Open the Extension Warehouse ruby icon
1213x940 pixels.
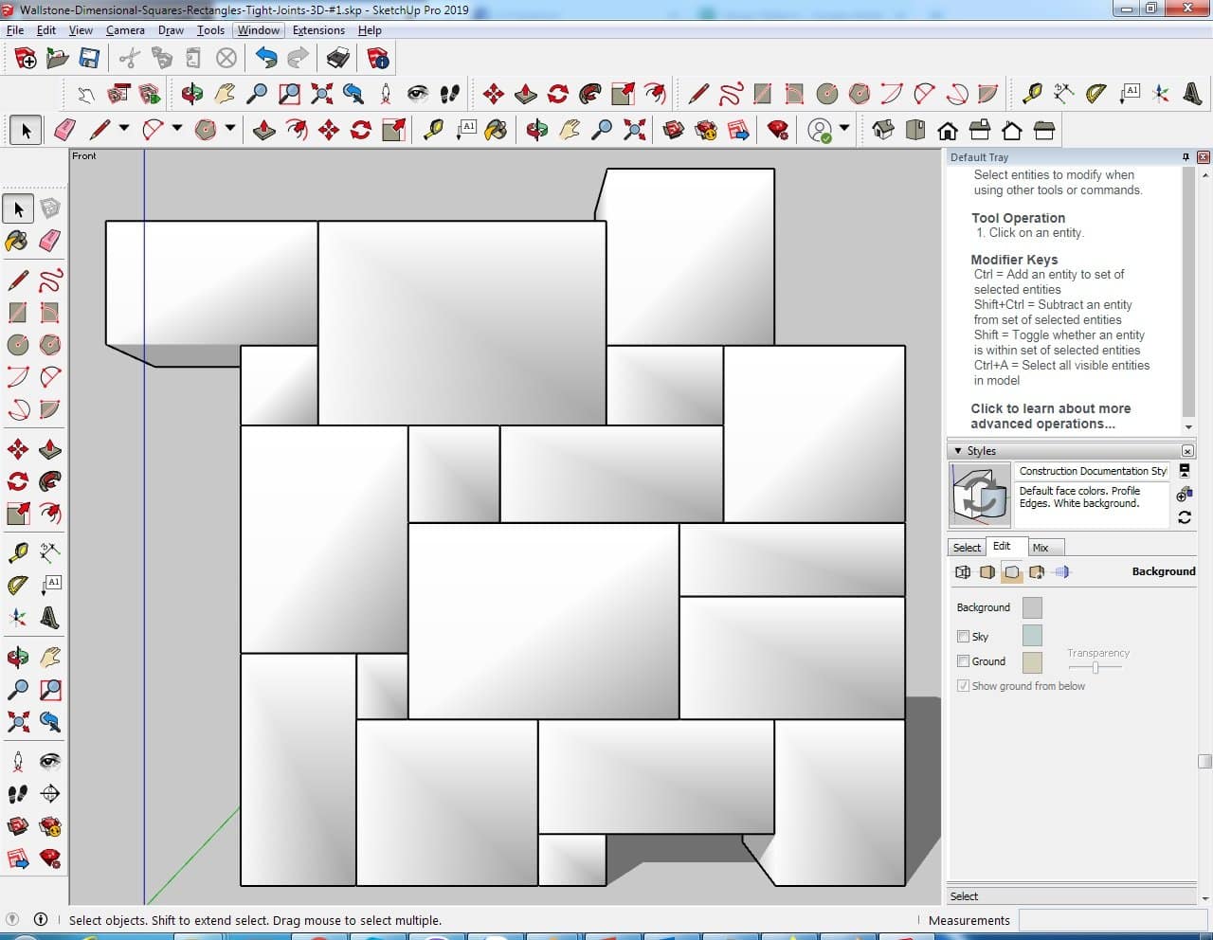pos(778,130)
